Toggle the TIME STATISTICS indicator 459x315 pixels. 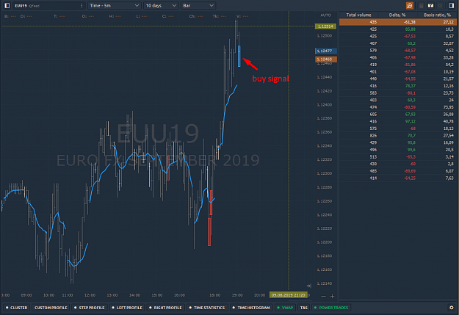pos(206,308)
